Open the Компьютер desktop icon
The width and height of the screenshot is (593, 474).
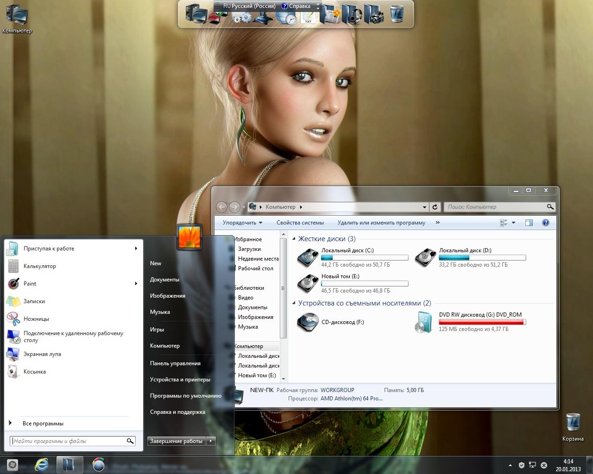(x=17, y=19)
